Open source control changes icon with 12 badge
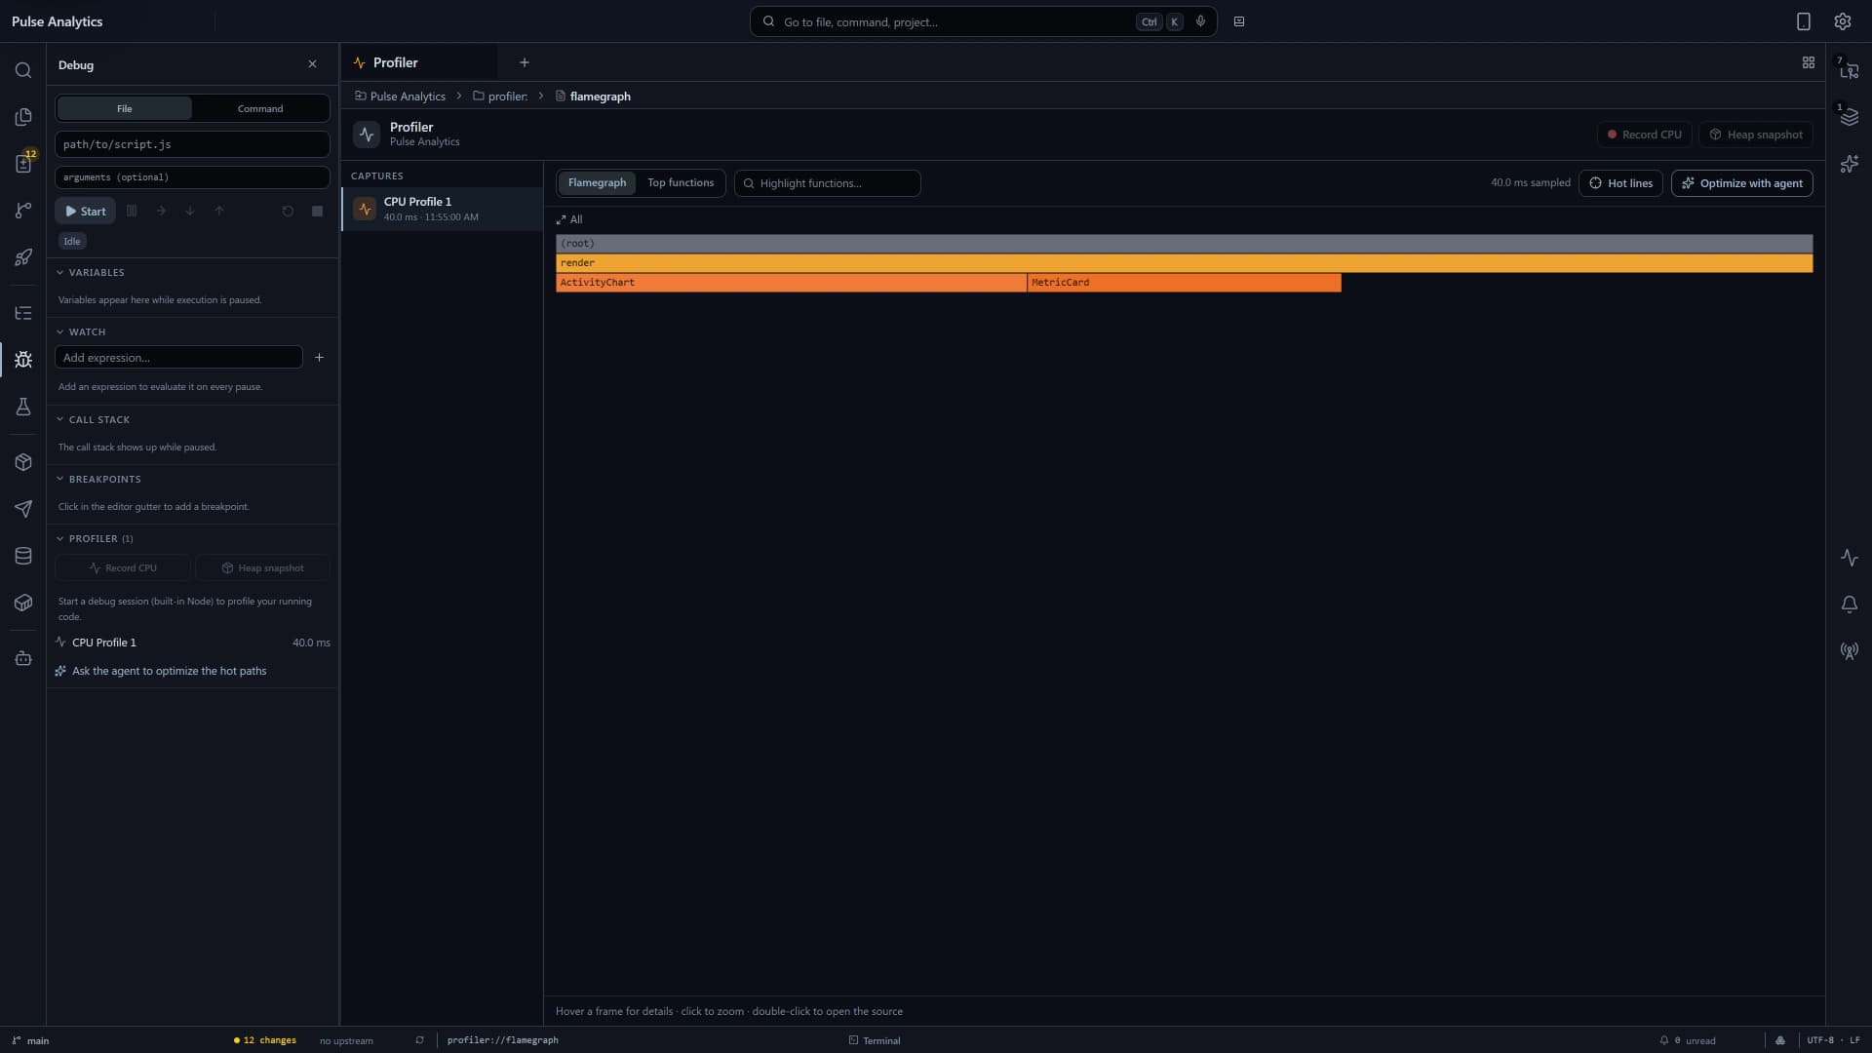Viewport: 1872px width, 1053px height. [23, 163]
